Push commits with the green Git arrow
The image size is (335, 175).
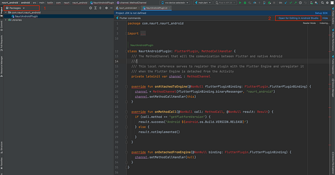click(x=295, y=3)
